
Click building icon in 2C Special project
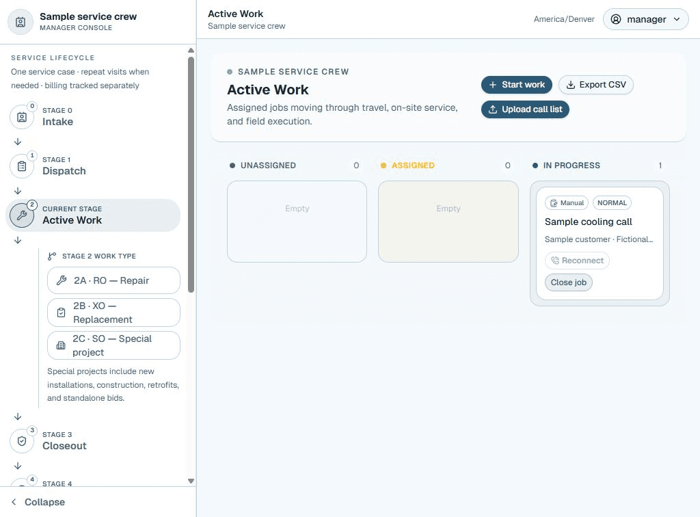(61, 345)
